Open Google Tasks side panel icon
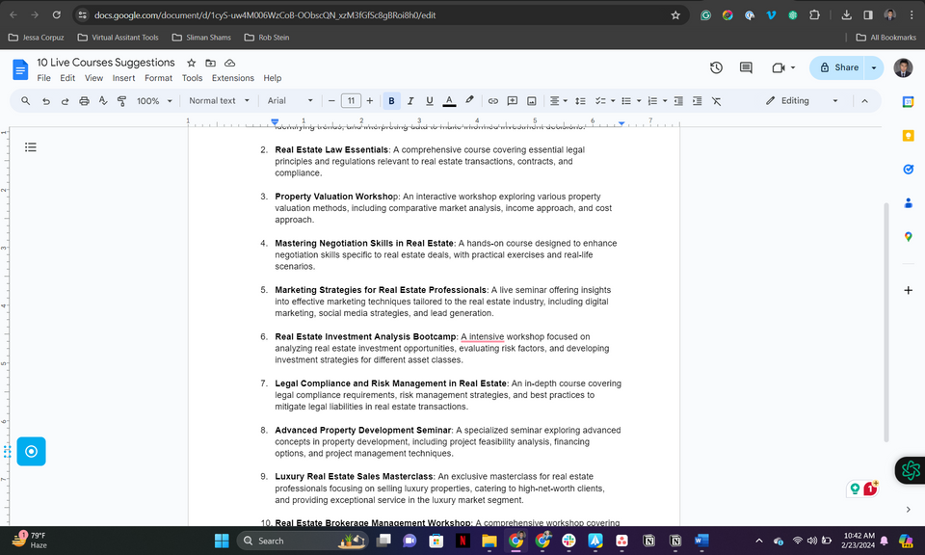This screenshot has width=925, height=555. click(x=908, y=170)
